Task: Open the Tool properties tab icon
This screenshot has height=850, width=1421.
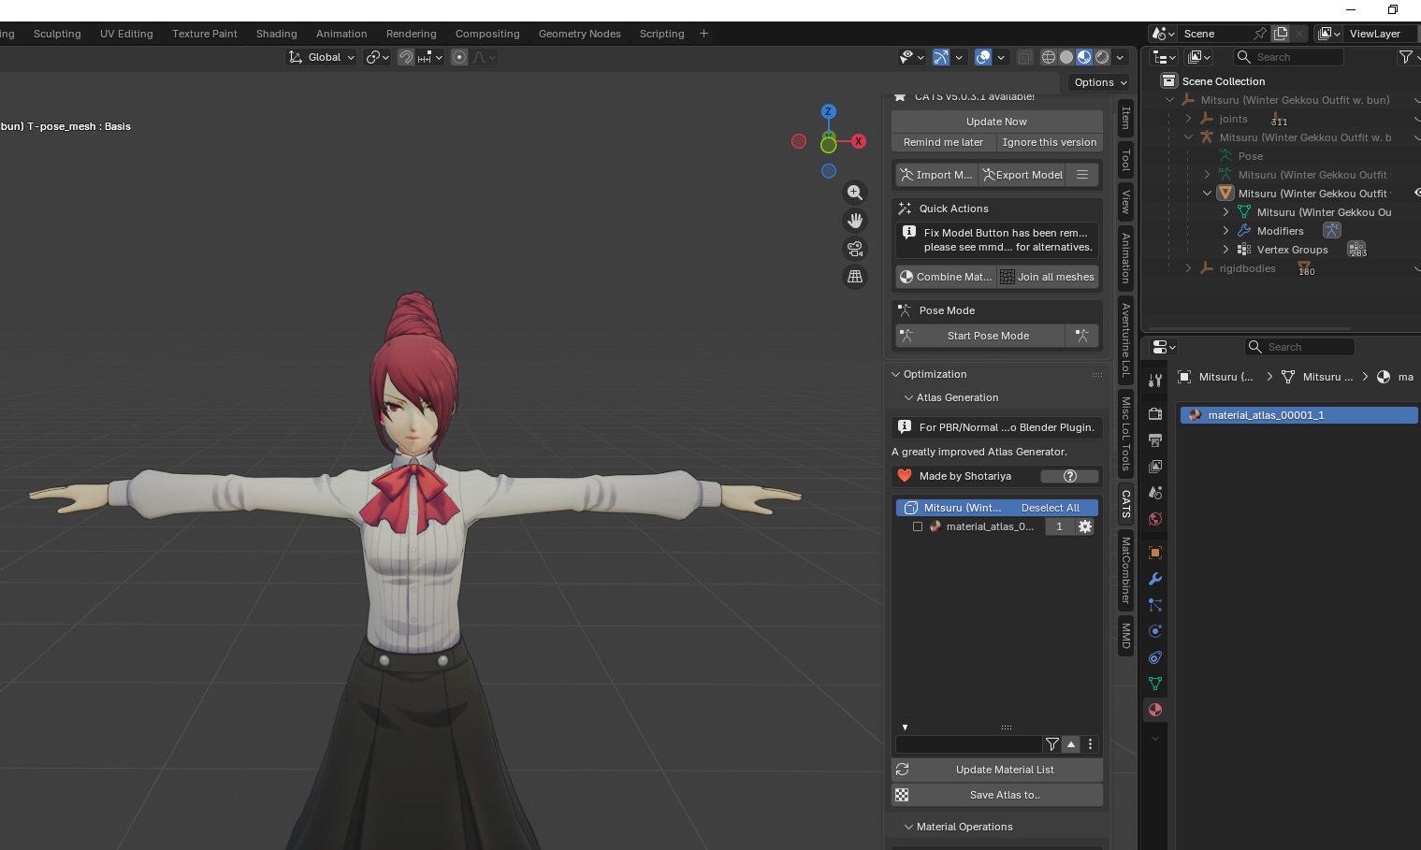Action: tap(1155, 381)
